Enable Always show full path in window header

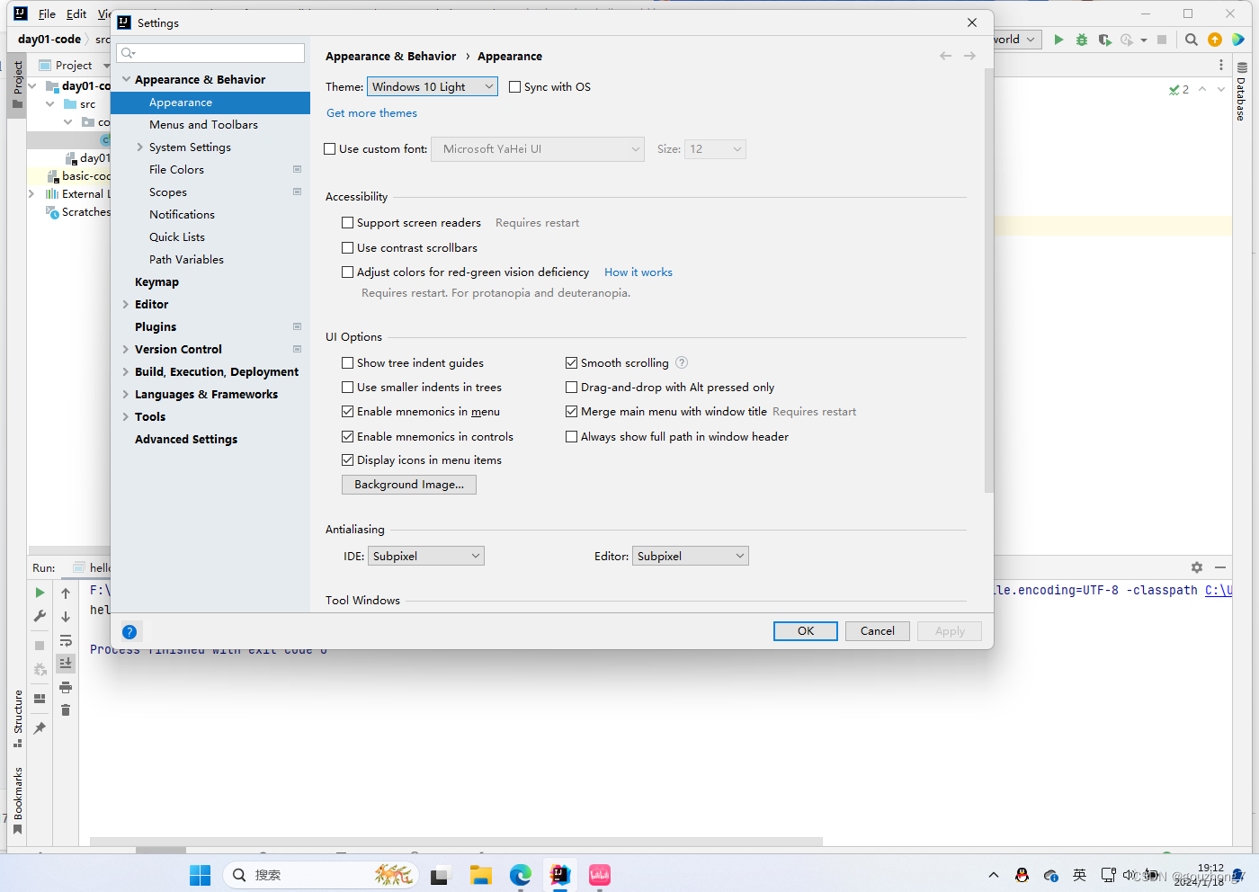(571, 437)
